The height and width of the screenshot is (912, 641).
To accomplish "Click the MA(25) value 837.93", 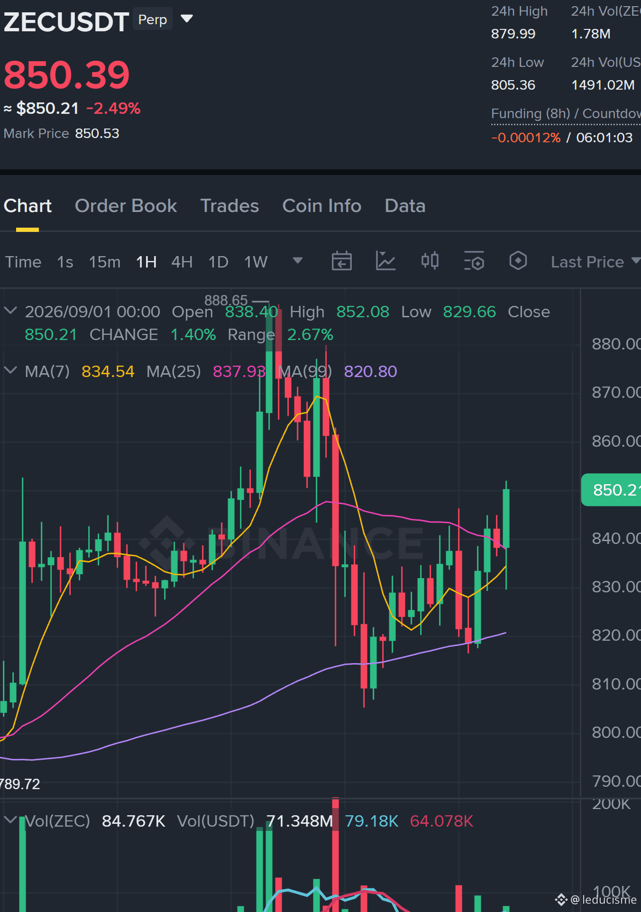I will 239,371.
